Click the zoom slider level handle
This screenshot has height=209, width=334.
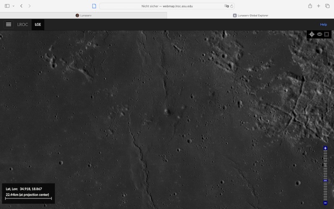[x=326, y=181]
